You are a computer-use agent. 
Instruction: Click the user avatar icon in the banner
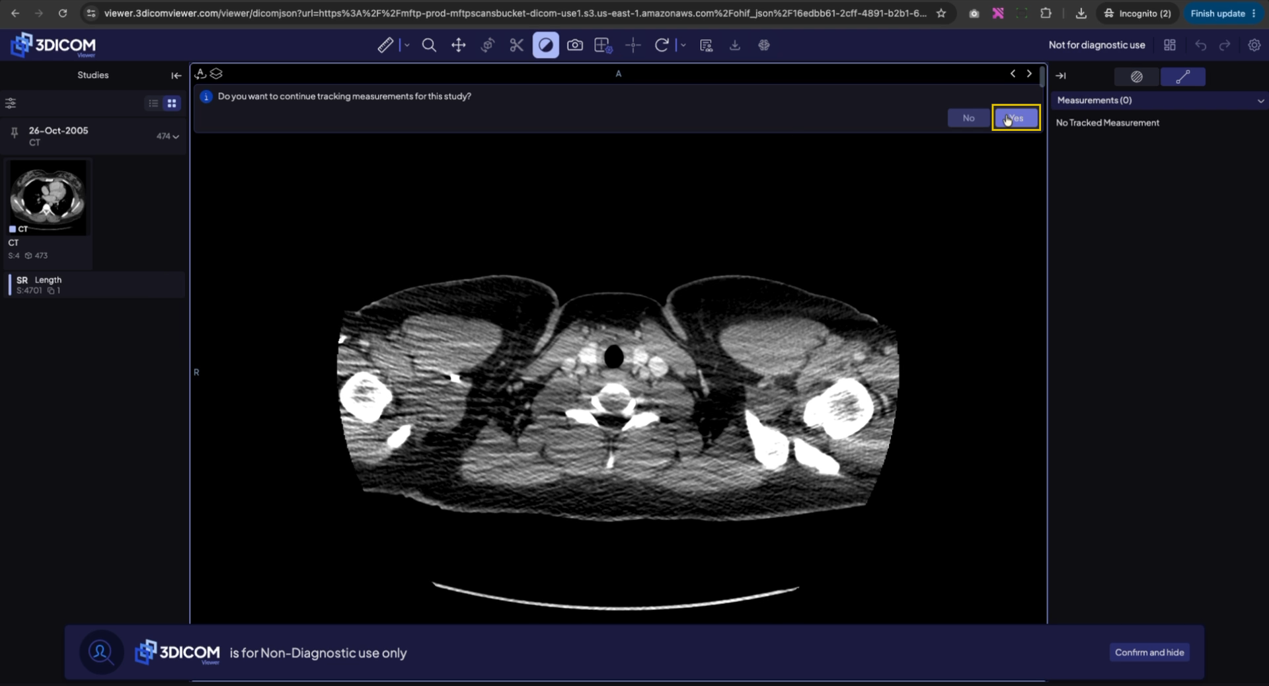[x=101, y=652]
